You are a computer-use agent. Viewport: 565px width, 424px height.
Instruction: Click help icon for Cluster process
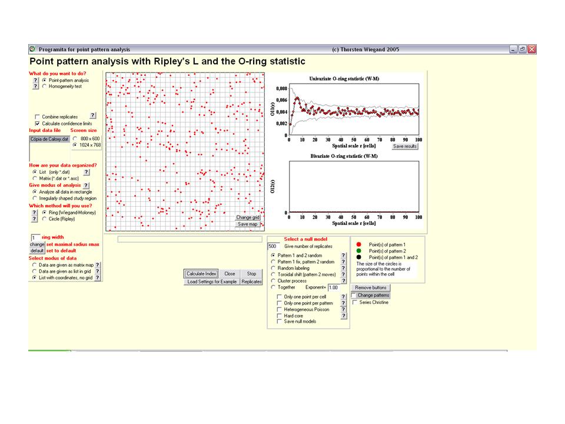pyautogui.click(x=343, y=281)
